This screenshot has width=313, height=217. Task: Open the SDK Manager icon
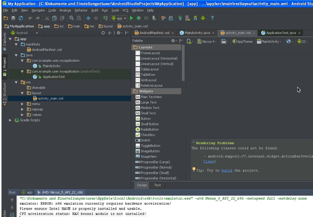(x=195, y=18)
